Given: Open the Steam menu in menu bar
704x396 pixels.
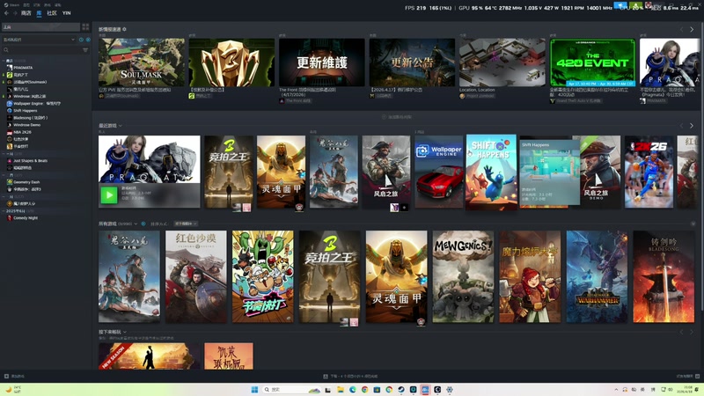Looking at the screenshot, I should point(11,5).
